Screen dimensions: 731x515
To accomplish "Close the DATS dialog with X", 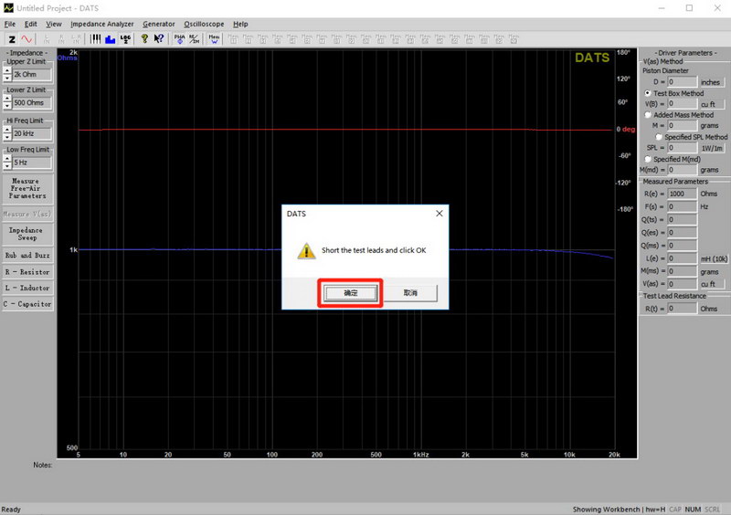I will (439, 213).
